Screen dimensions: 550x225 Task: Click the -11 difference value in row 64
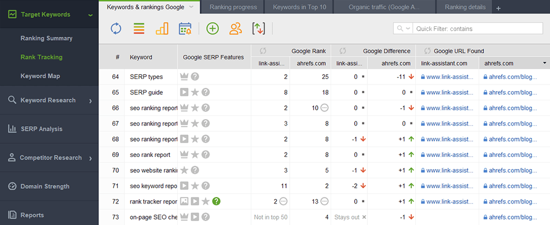coord(400,77)
